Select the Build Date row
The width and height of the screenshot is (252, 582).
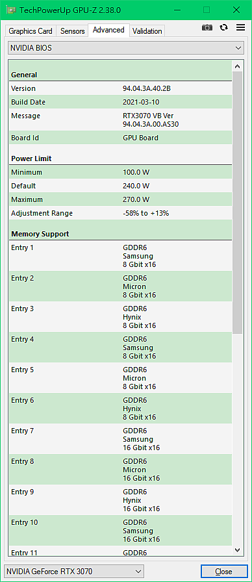(x=121, y=102)
